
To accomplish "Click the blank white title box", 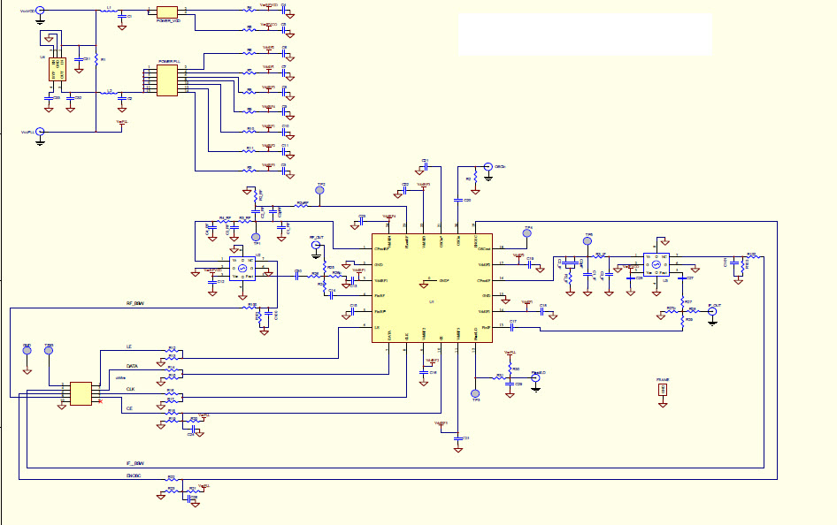I will [584, 35].
